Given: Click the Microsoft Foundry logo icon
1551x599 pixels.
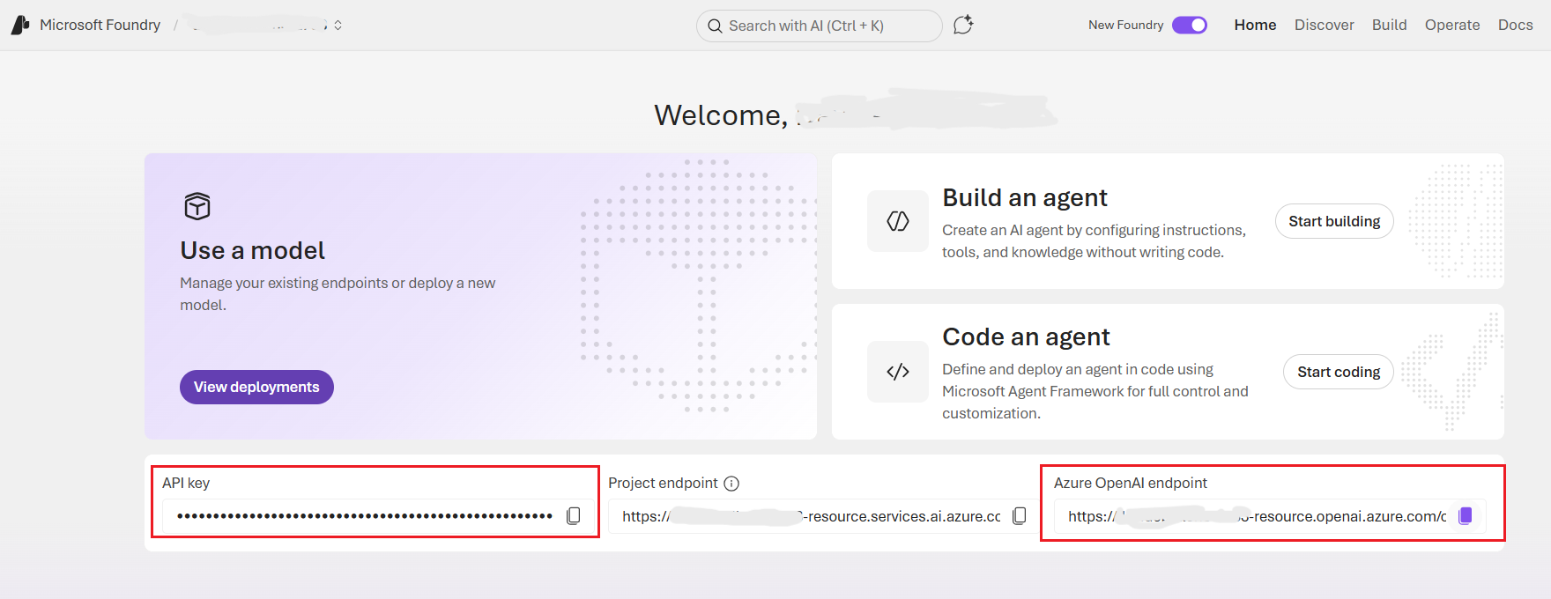Looking at the screenshot, I should pyautogui.click(x=20, y=25).
